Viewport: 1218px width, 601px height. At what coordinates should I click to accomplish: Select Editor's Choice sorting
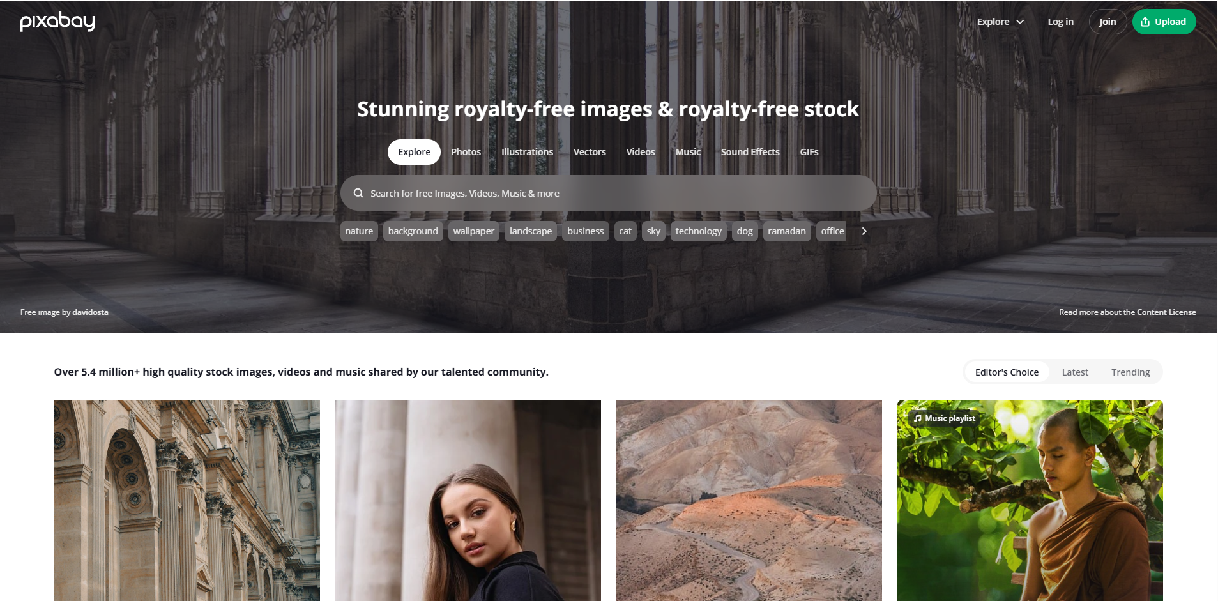(1007, 372)
